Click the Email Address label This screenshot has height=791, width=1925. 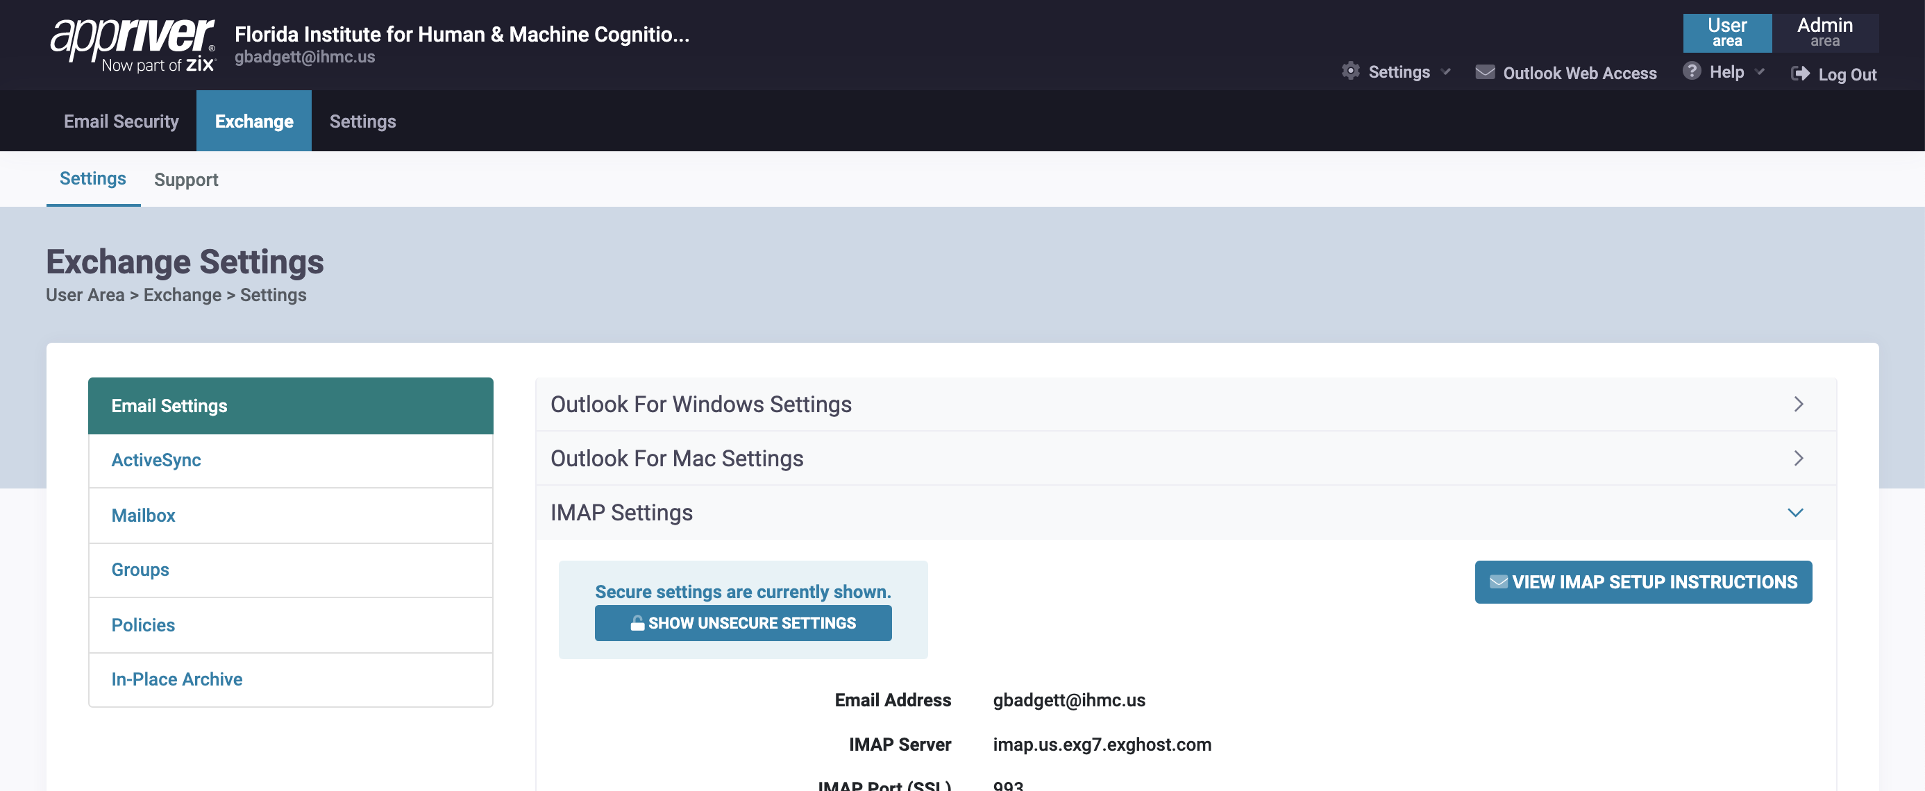coord(893,701)
